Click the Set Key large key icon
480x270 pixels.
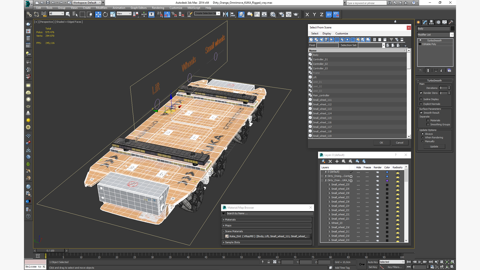tap(361, 264)
